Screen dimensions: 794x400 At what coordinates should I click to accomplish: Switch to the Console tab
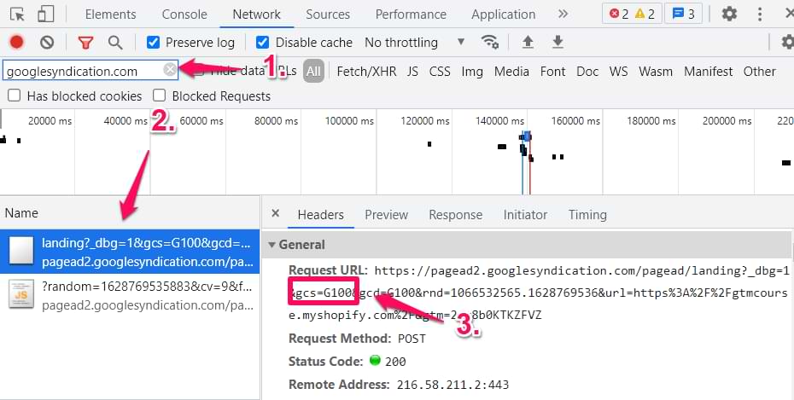coord(184,14)
